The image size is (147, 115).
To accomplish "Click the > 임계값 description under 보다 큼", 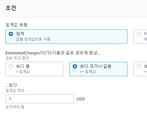I will coord(23,71).
